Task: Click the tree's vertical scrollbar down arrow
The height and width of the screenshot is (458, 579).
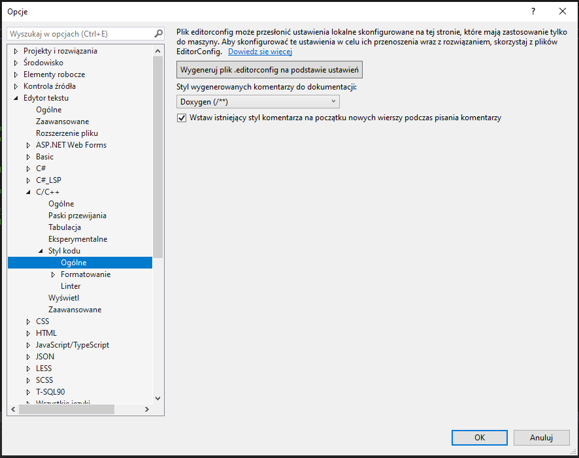Action: coord(158,398)
